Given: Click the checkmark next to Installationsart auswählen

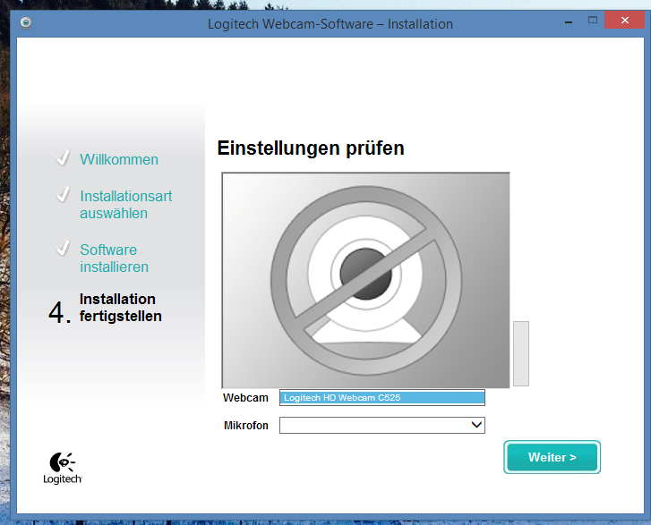Looking at the screenshot, I should (63, 194).
